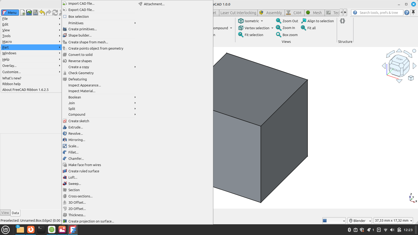Click the Mirroring icon
Viewport: 418px width, 235px height.
click(x=65, y=140)
